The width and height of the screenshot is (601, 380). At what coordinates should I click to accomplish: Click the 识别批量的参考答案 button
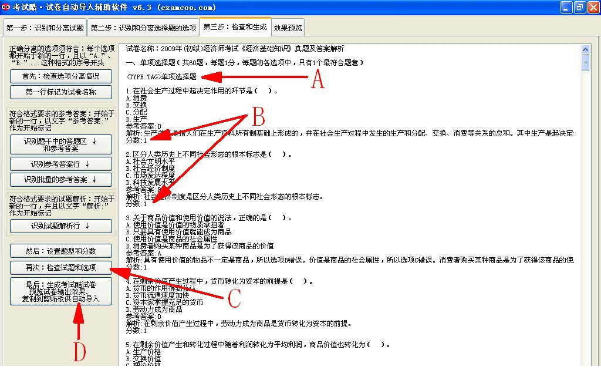(x=61, y=180)
